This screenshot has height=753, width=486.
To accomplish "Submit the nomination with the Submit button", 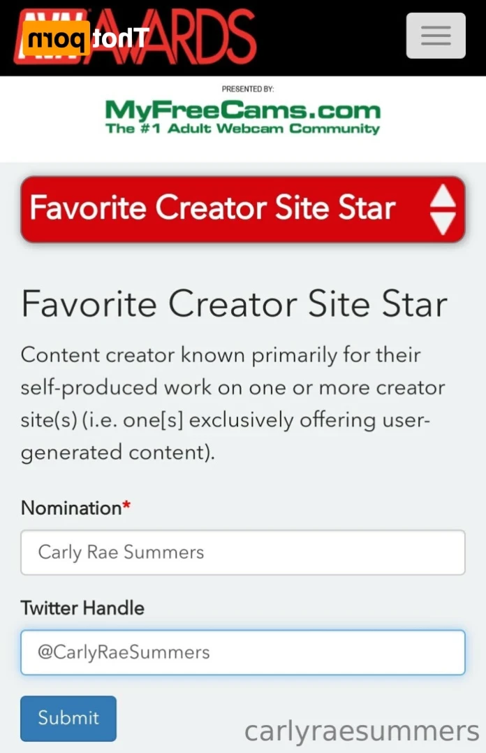I will click(68, 719).
